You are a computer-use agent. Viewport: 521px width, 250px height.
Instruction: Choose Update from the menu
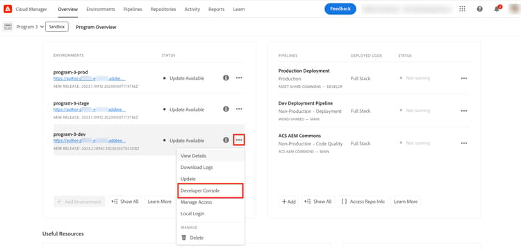210,179
